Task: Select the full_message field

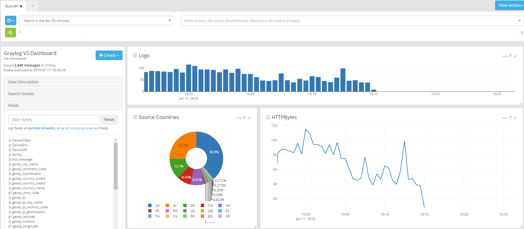Action: (x=22, y=159)
